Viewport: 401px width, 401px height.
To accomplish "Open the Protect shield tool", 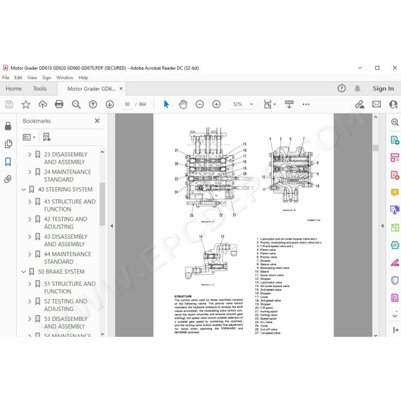I will coord(395,280).
